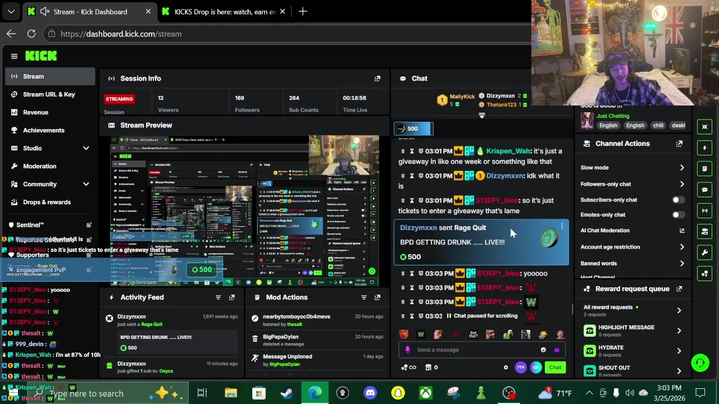Toggle Subscribers-only chat
This screenshot has width=719, height=404.
pos(678,200)
